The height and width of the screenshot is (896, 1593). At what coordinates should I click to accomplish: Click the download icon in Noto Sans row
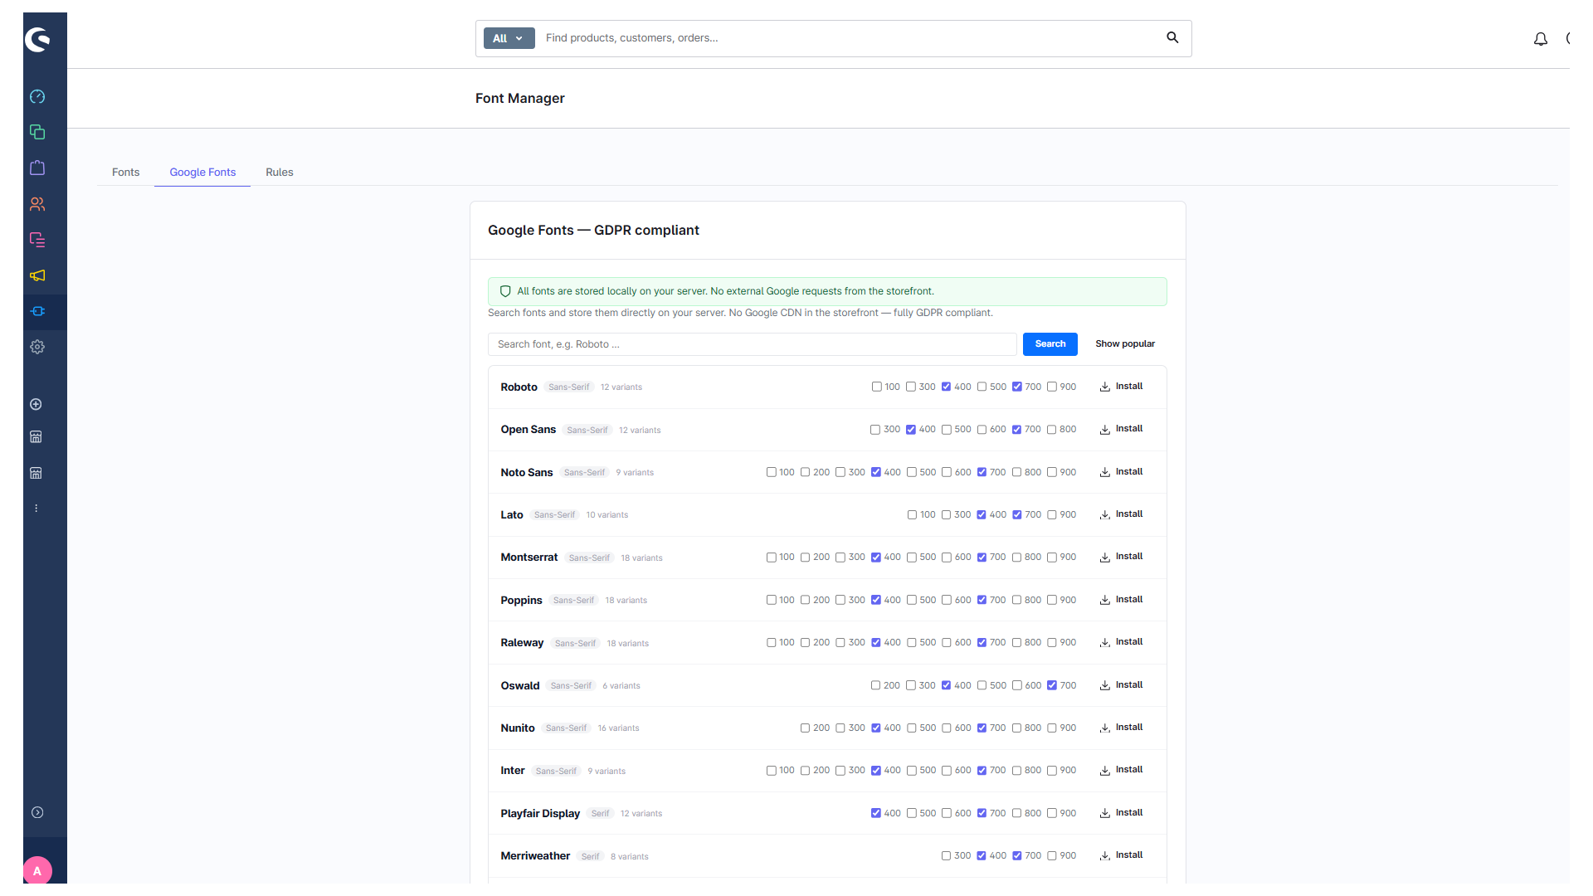(x=1105, y=473)
